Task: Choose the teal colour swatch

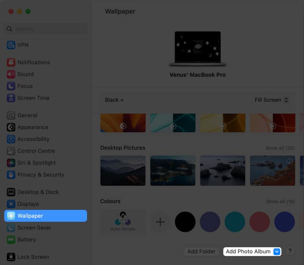Action: [235, 222]
